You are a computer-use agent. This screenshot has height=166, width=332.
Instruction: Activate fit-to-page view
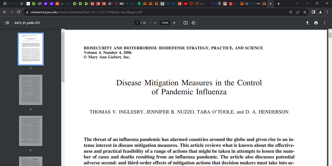click(x=185, y=23)
